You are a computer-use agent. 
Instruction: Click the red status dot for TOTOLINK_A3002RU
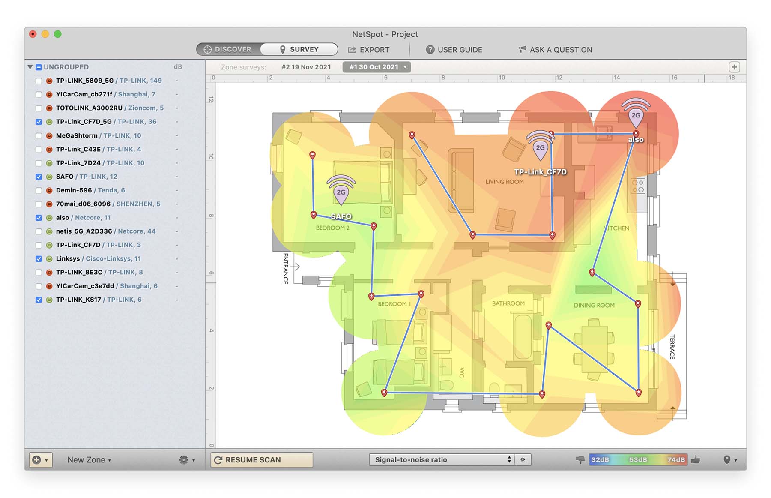(x=49, y=108)
